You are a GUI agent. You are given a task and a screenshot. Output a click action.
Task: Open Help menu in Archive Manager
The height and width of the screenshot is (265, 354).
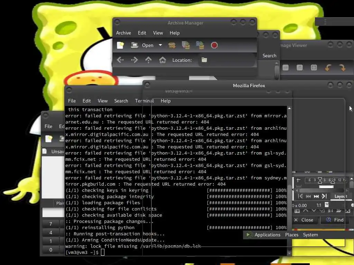coord(175,33)
